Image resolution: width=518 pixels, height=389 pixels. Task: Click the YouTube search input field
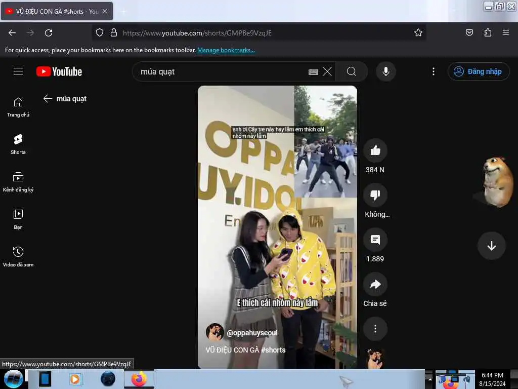(x=222, y=71)
